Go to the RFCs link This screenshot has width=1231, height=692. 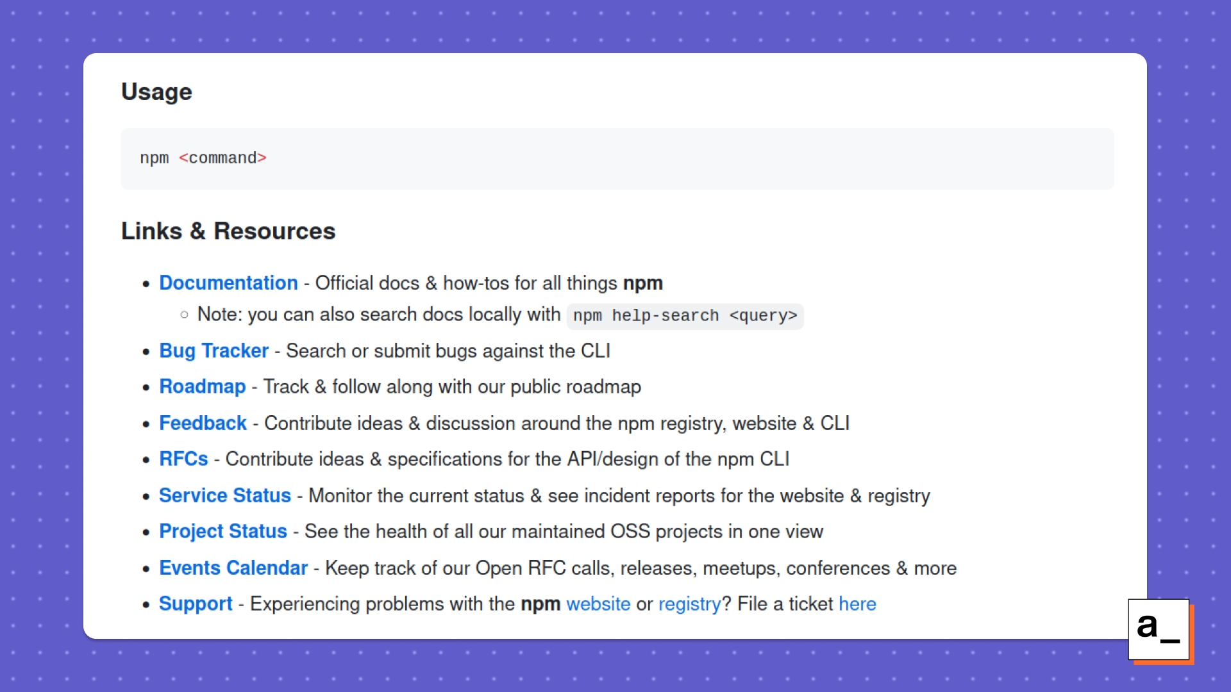pos(183,459)
